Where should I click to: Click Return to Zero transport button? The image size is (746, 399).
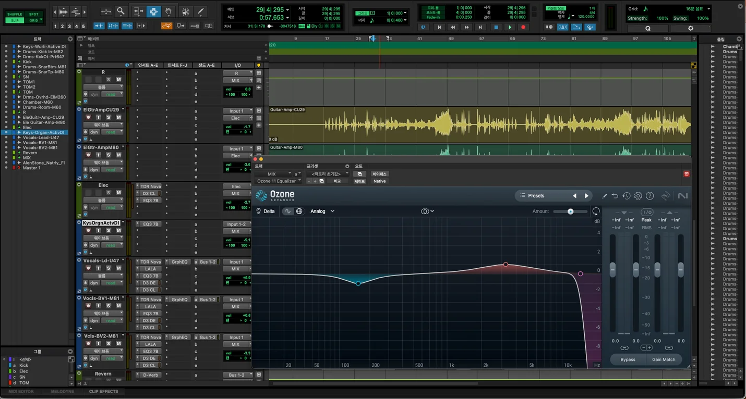[x=439, y=27]
